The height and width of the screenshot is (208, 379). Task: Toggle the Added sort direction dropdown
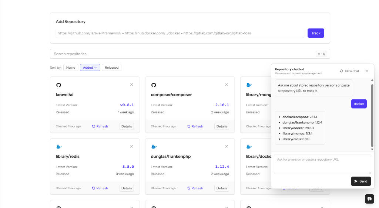(x=90, y=68)
